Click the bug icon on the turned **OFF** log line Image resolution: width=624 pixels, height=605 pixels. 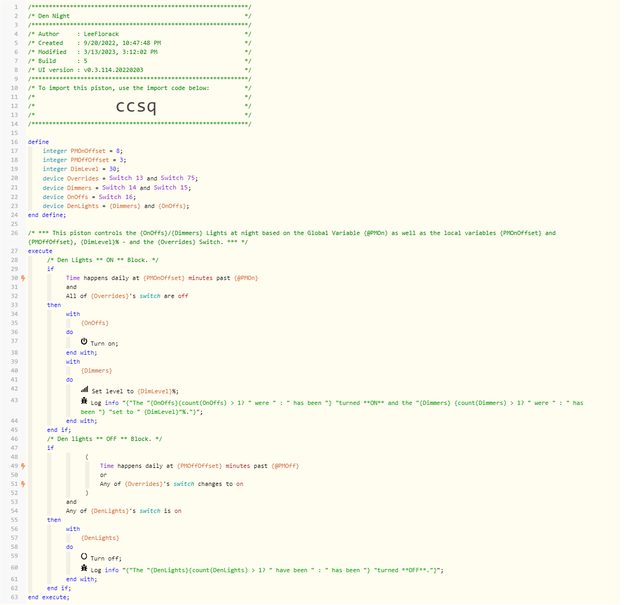[84, 569]
